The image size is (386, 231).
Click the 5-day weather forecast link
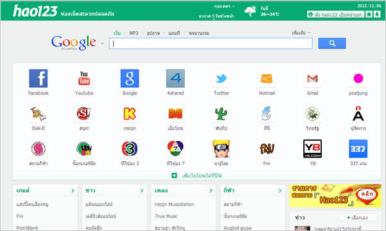coord(216,16)
